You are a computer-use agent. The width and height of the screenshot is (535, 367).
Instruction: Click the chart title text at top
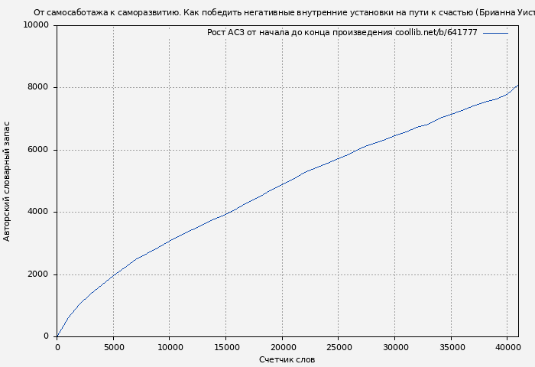pyautogui.click(x=283, y=12)
